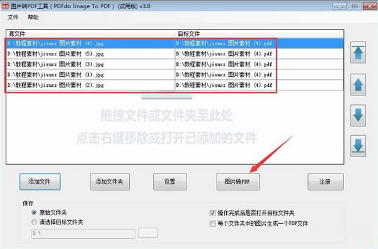Click the 添加文件夹 button
The image size is (378, 249).
click(110, 182)
